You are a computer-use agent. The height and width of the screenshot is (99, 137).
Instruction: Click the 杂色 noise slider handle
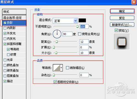pyautogui.click(x=54, y=75)
